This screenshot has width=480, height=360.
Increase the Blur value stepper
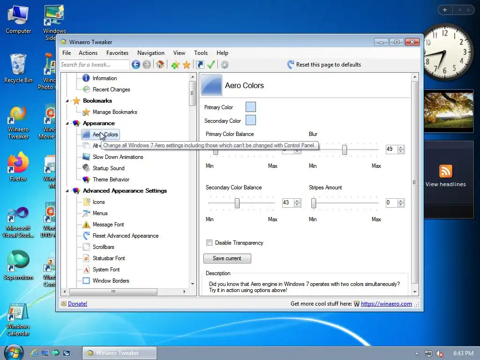pos(401,148)
